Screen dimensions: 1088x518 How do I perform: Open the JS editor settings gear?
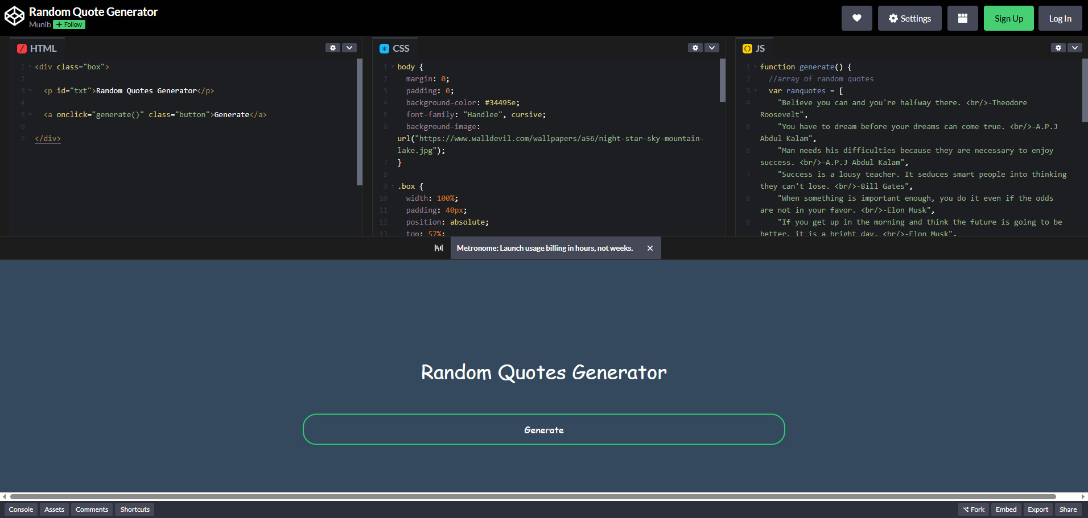pyautogui.click(x=1058, y=48)
